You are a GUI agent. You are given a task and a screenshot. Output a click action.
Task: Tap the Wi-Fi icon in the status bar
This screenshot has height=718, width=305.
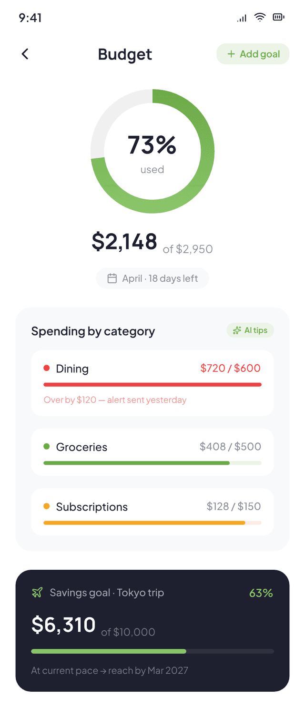tap(259, 17)
